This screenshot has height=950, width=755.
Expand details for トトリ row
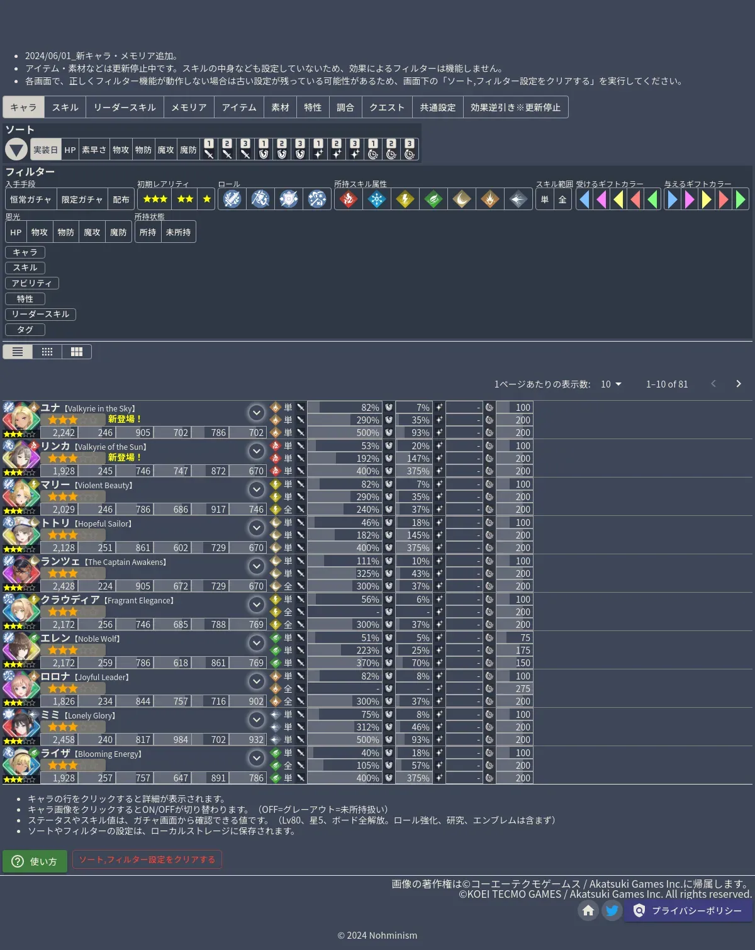257,528
